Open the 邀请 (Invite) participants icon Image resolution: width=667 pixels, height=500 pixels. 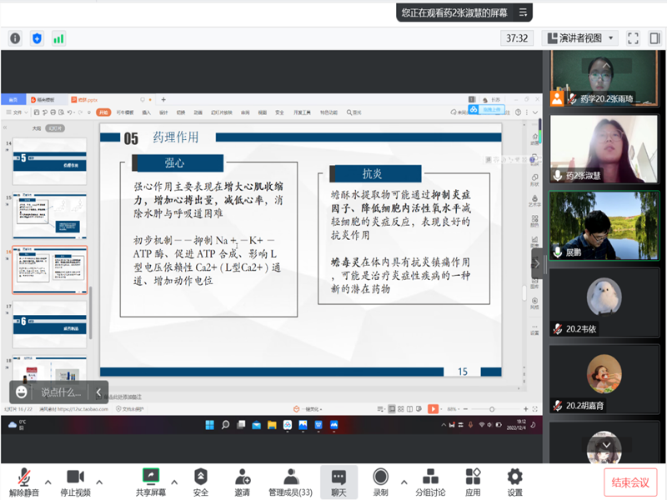click(x=242, y=477)
